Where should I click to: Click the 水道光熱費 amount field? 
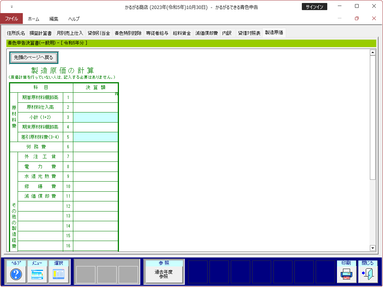point(95,176)
